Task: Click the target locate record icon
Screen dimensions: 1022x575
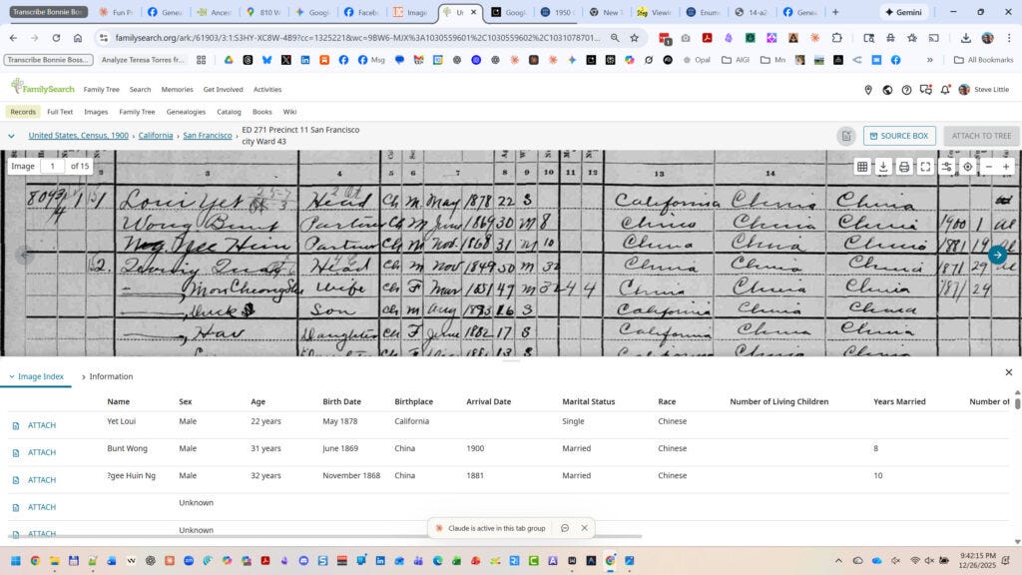Action: 968,167
